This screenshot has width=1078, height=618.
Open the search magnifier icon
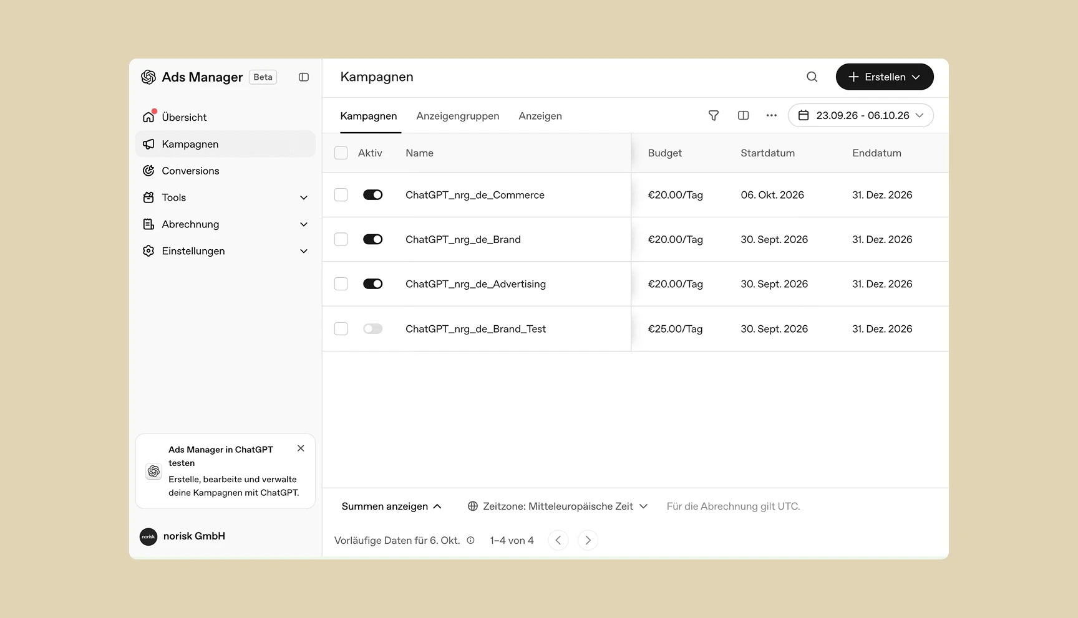pyautogui.click(x=812, y=77)
